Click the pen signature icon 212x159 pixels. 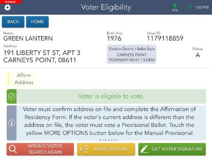(x=145, y=149)
